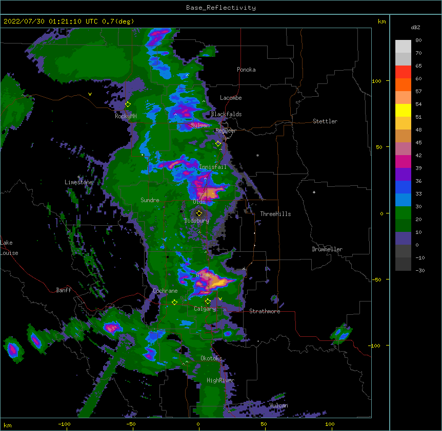
Task: Click the Strathmore label
Action: [x=265, y=311]
